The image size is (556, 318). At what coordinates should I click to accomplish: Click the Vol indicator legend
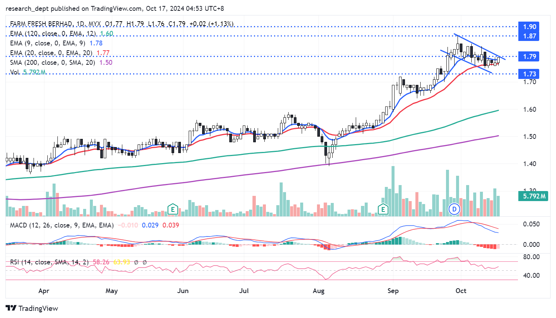[15, 72]
